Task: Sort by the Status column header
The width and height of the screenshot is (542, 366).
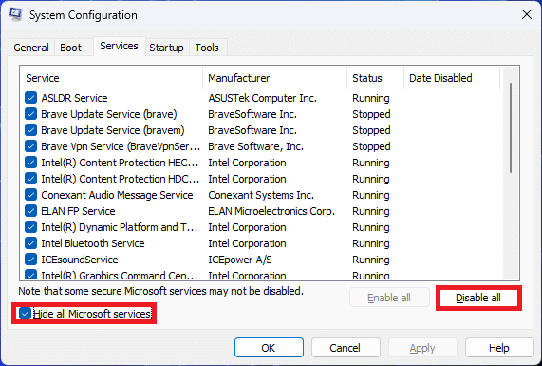Action: tap(375, 78)
